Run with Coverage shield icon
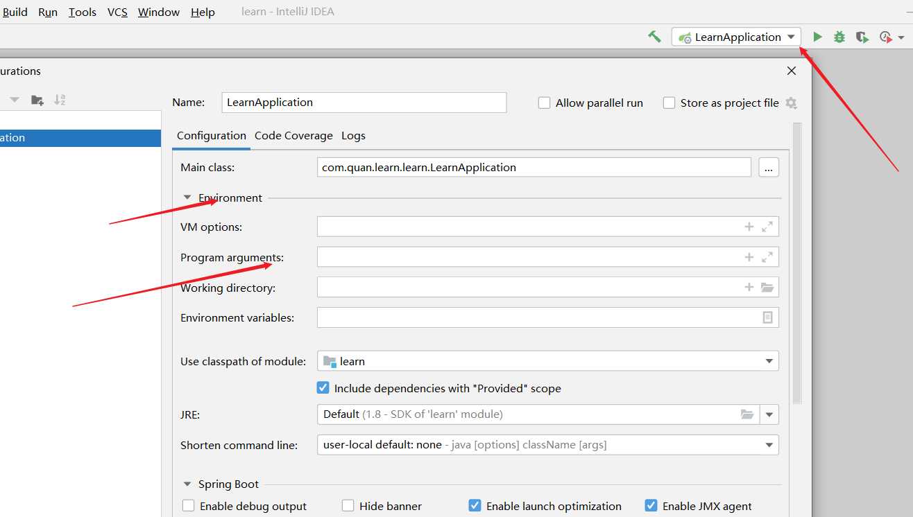The width and height of the screenshot is (913, 517). click(x=862, y=37)
